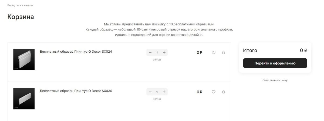
Task: Increase quantity of Плинтус Q Decor SX030
Action: (x=164, y=92)
